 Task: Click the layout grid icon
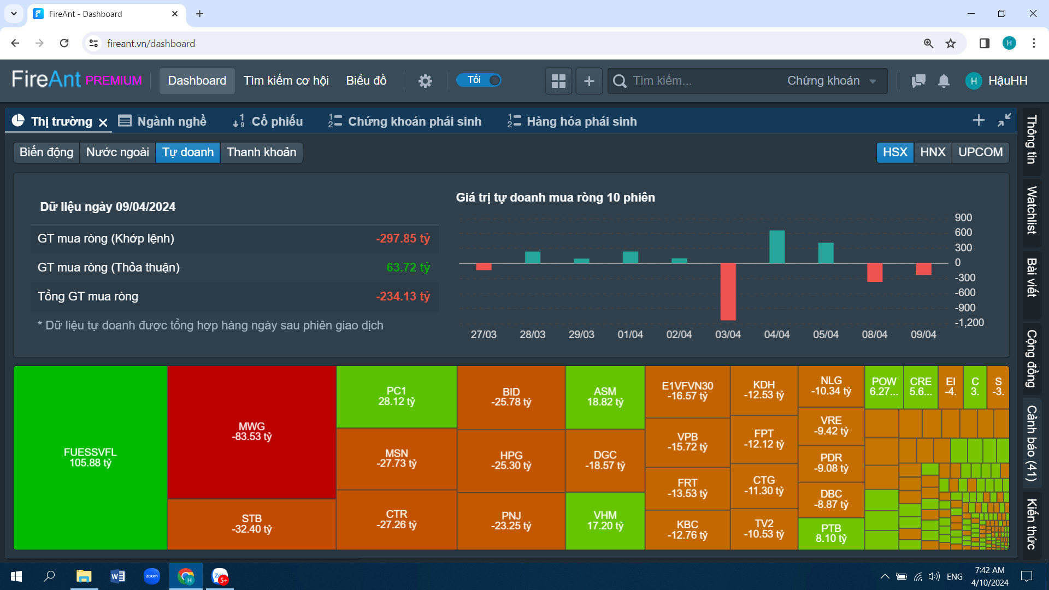(558, 81)
